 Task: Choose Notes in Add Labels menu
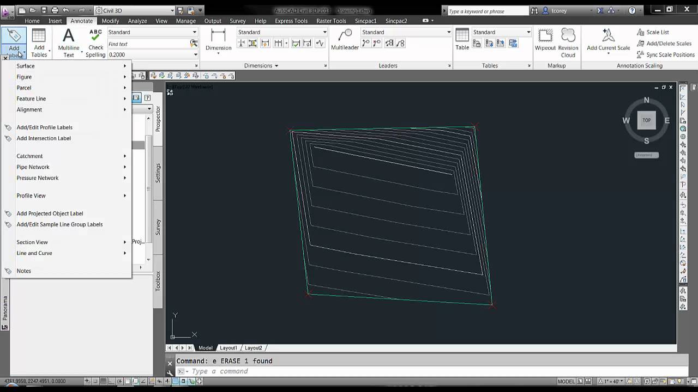point(67,271)
